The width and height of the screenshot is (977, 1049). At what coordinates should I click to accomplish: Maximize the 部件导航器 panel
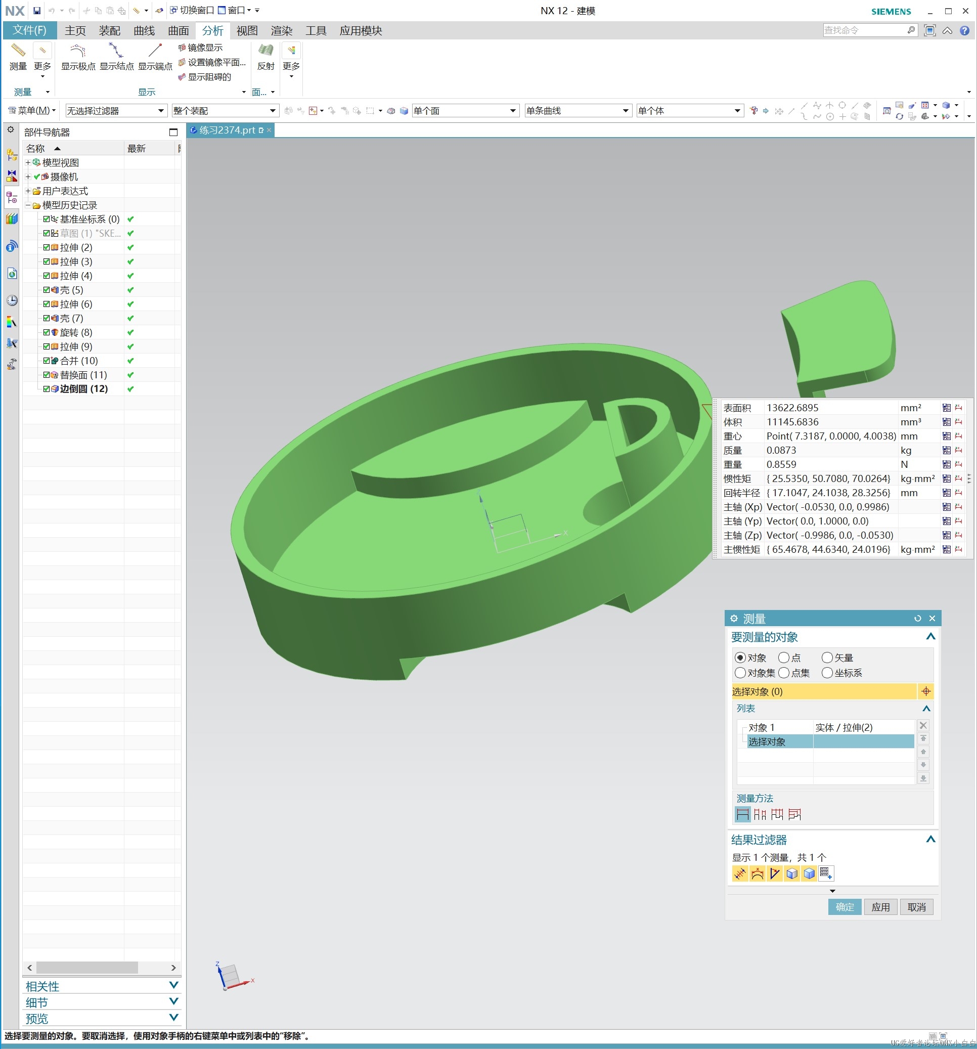(173, 132)
